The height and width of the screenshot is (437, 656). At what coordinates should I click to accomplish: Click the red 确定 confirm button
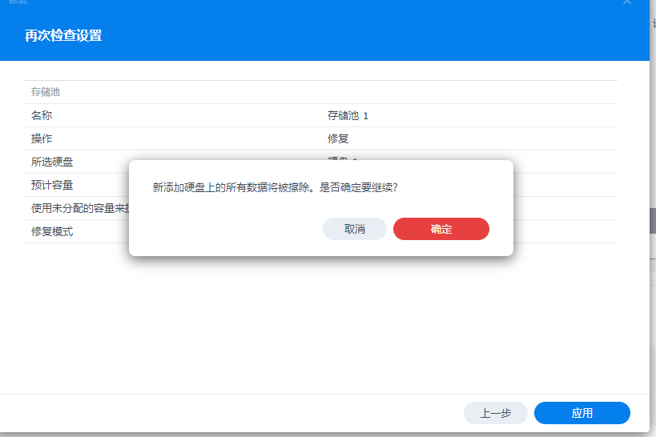[441, 229]
